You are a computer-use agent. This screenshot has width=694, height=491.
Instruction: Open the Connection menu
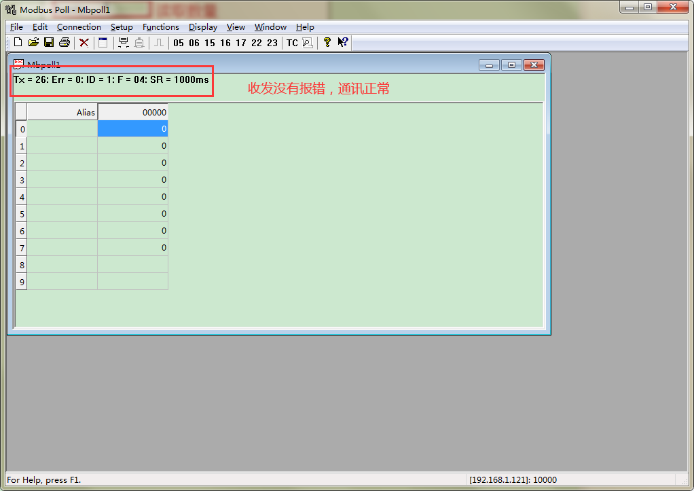point(79,26)
